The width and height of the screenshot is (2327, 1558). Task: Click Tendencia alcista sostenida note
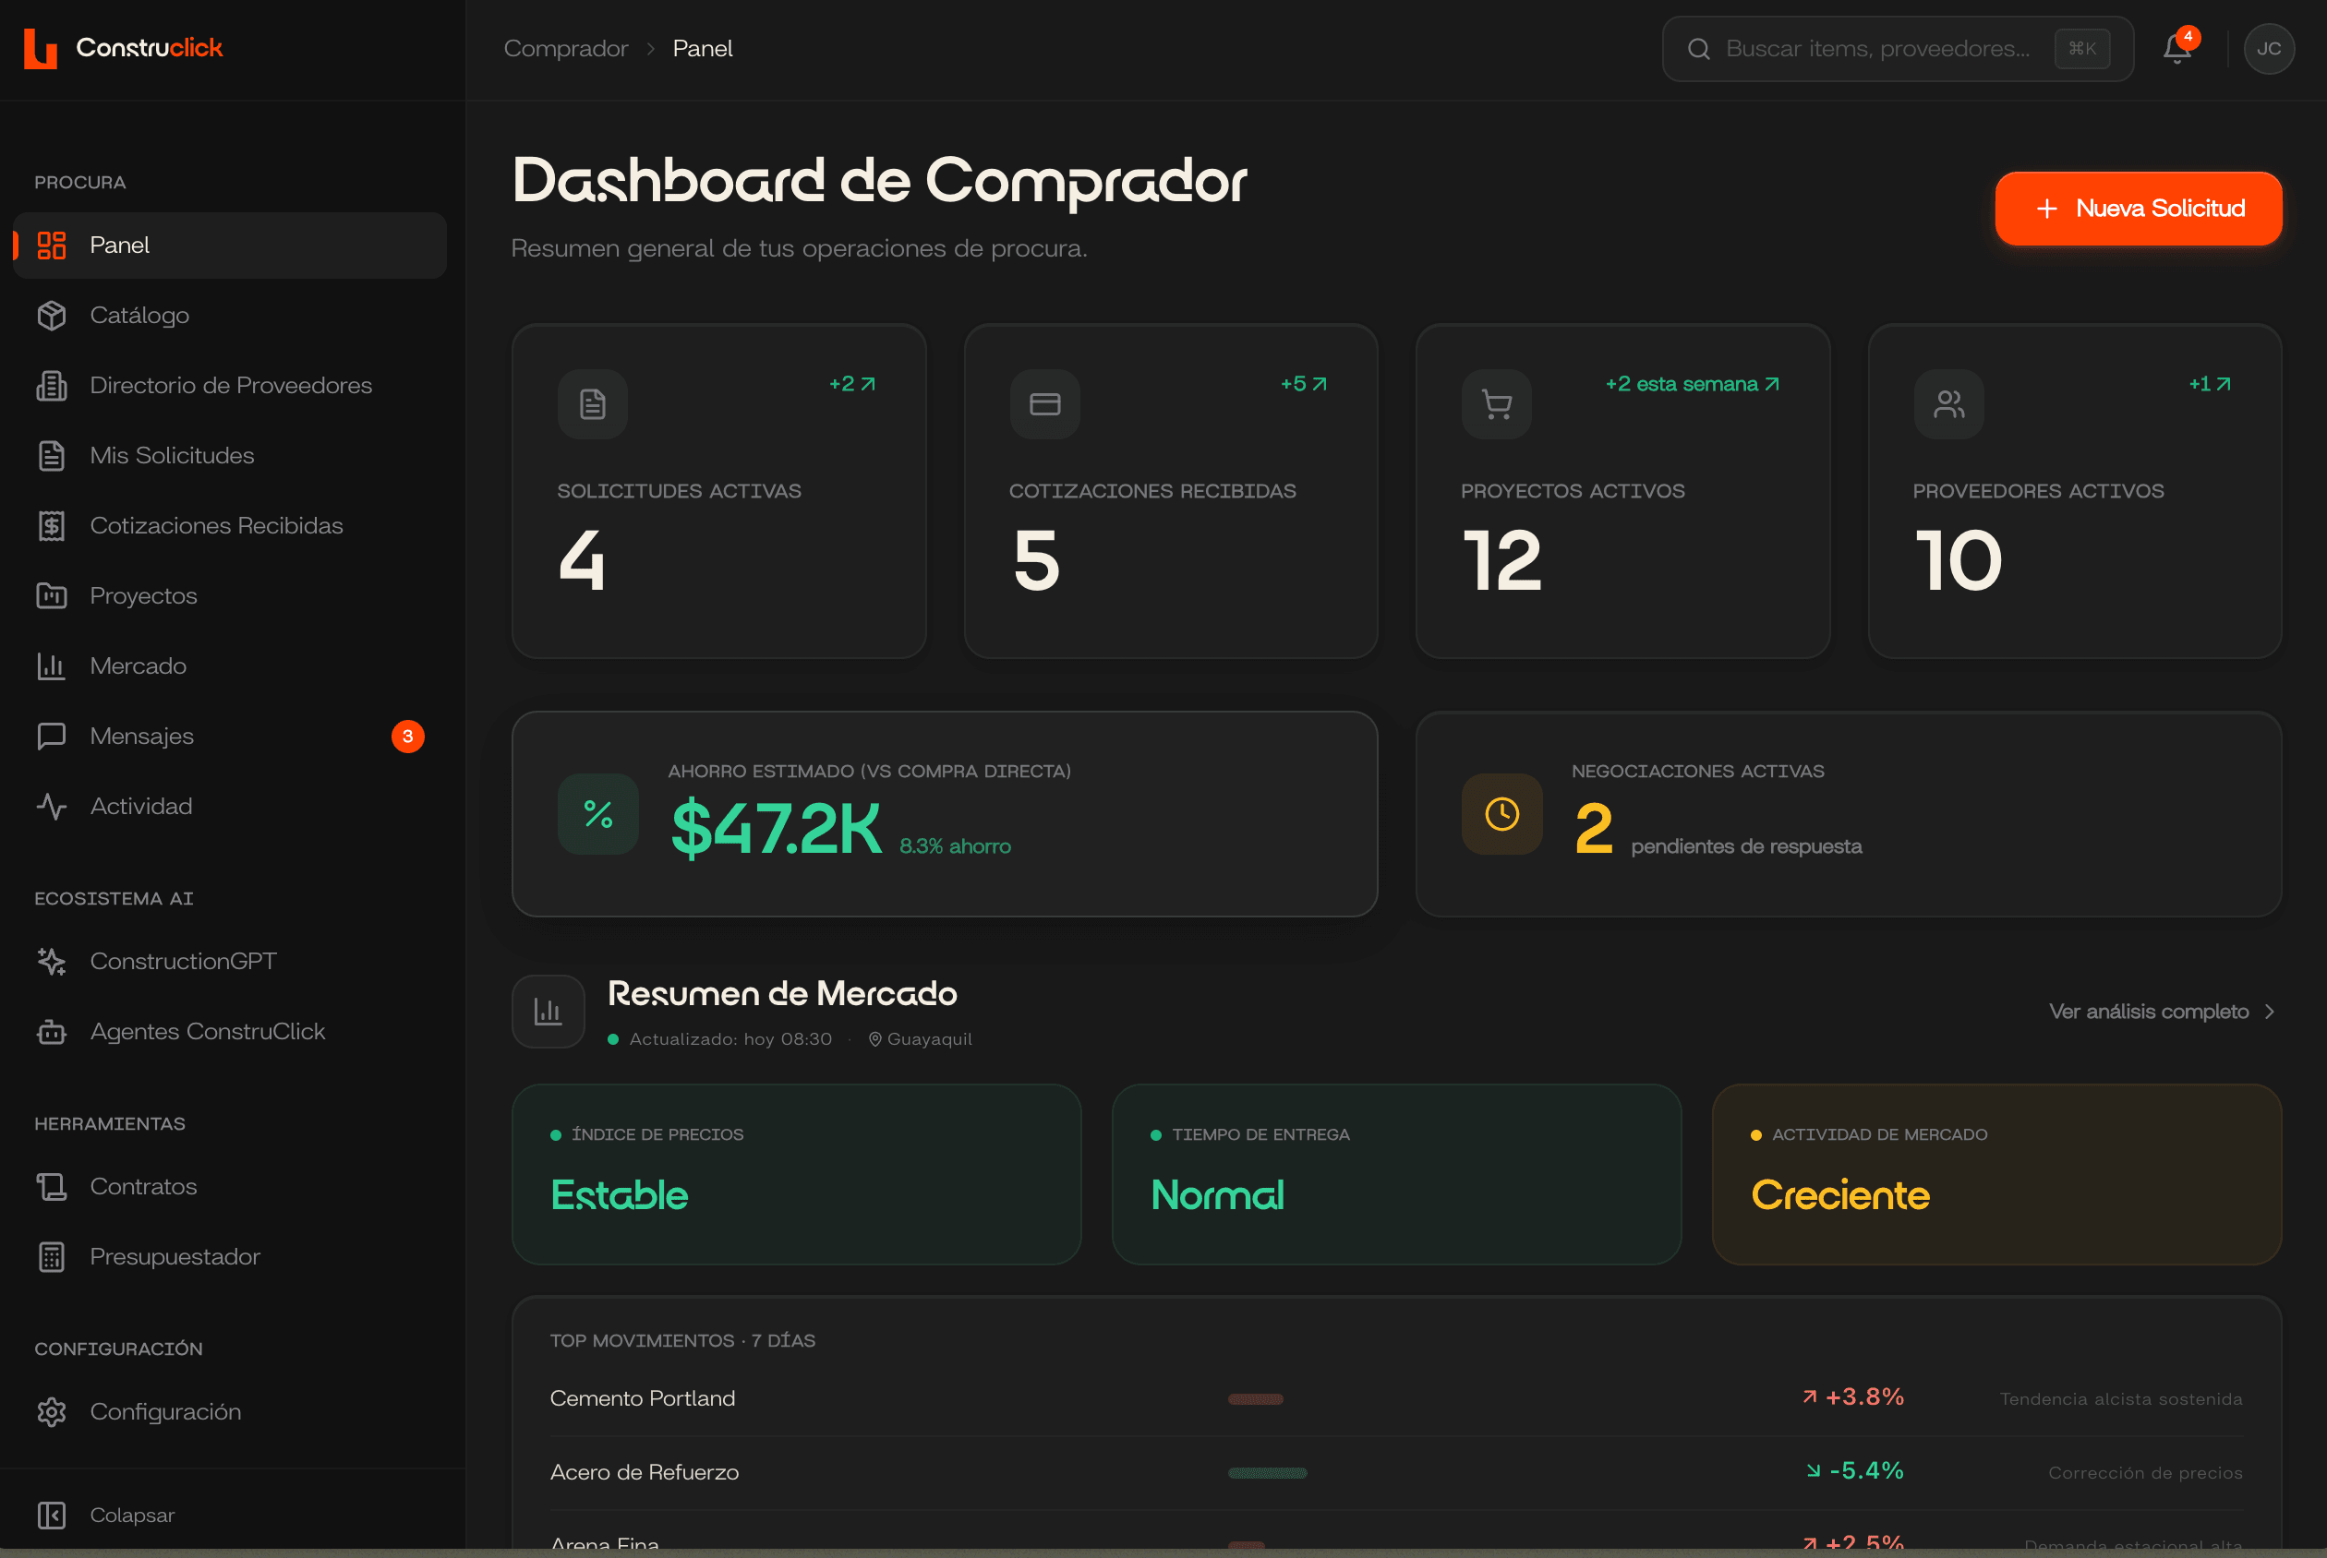(2120, 1399)
